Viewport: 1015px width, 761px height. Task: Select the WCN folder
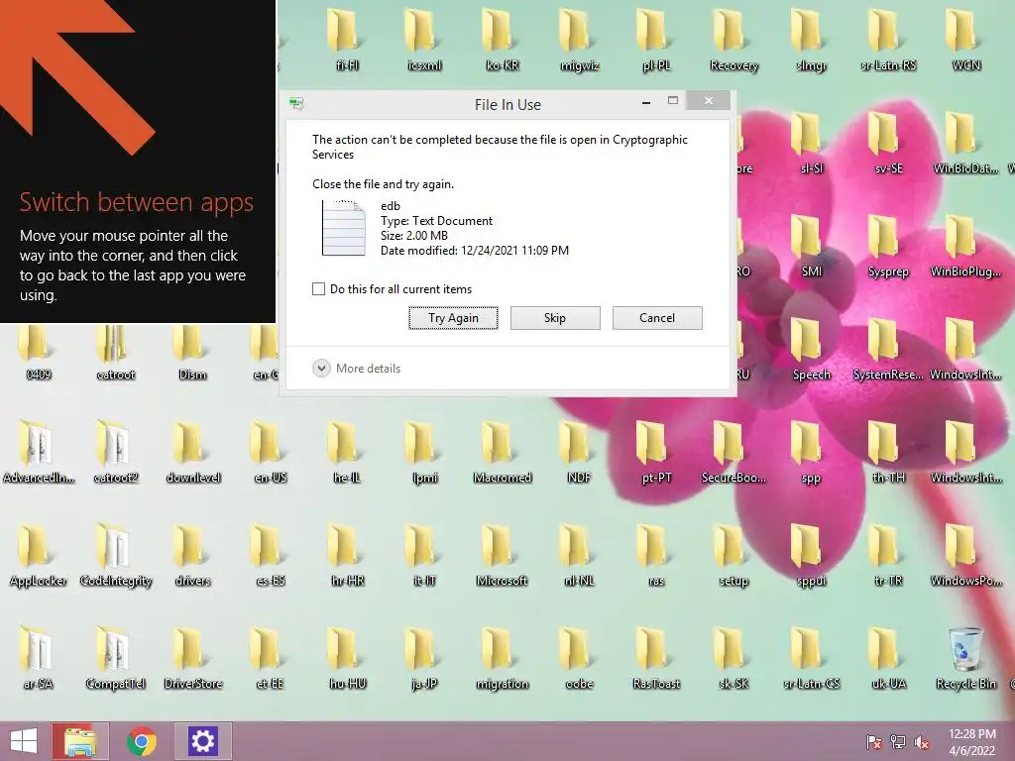(x=965, y=40)
